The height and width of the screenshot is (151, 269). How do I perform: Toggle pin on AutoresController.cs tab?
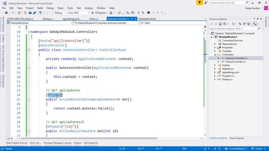point(132,19)
